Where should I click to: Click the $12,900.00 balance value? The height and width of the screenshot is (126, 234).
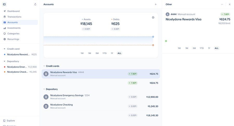tap(152, 97)
